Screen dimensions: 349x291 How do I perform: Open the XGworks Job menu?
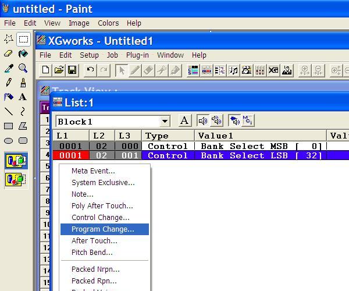click(112, 55)
